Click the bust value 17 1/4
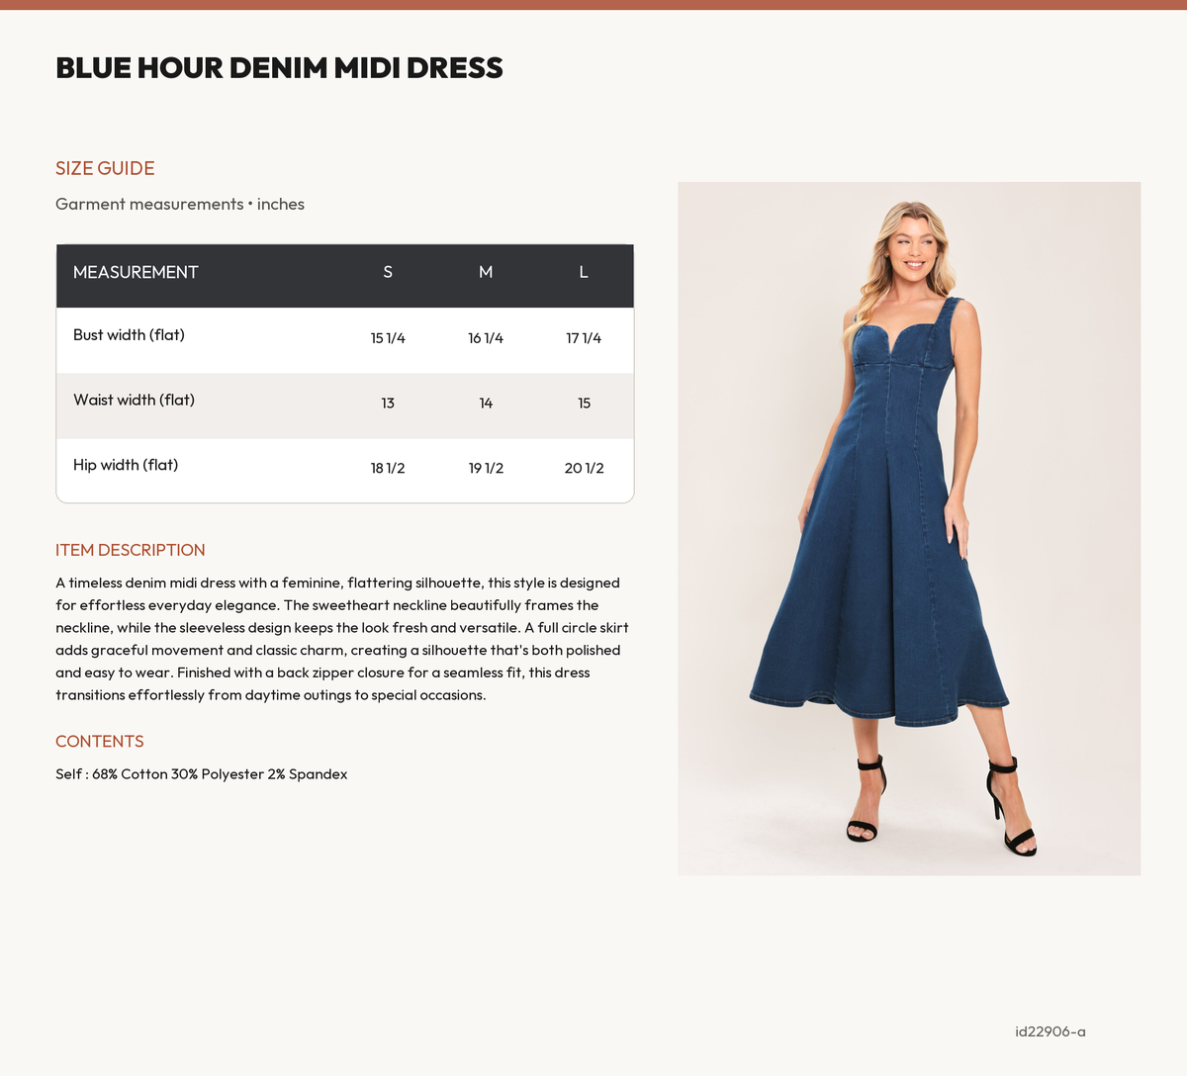This screenshot has width=1187, height=1076. 584,338
